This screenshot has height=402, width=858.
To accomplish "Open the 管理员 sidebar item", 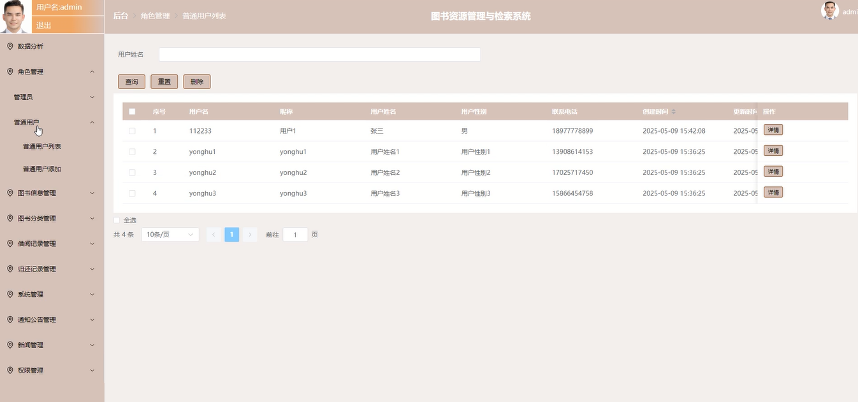I will point(23,97).
